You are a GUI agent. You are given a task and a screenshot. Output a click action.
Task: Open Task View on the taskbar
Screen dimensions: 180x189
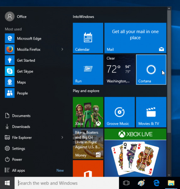(x=126, y=183)
